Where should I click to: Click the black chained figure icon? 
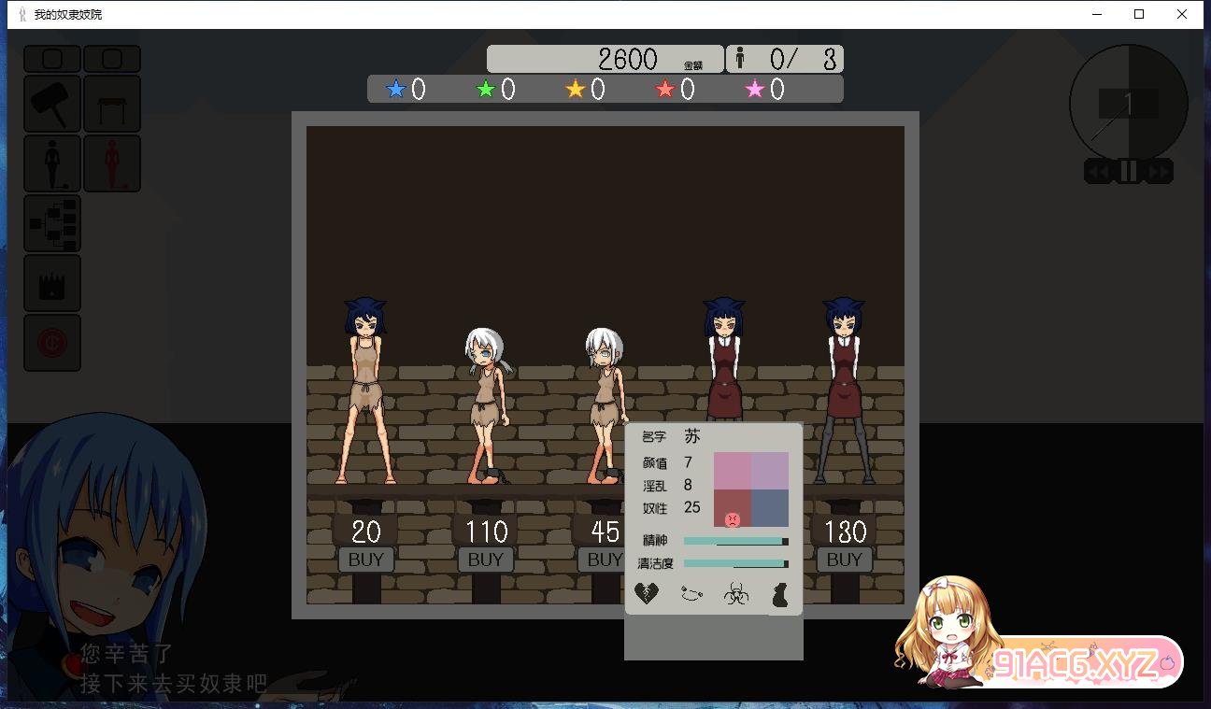52,163
